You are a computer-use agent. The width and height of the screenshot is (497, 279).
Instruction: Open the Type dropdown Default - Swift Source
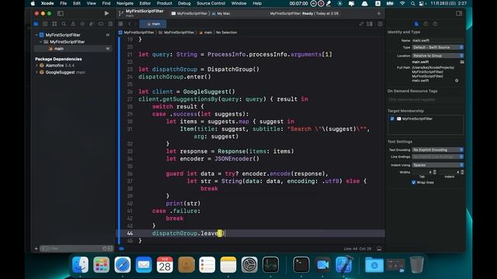coord(438,47)
